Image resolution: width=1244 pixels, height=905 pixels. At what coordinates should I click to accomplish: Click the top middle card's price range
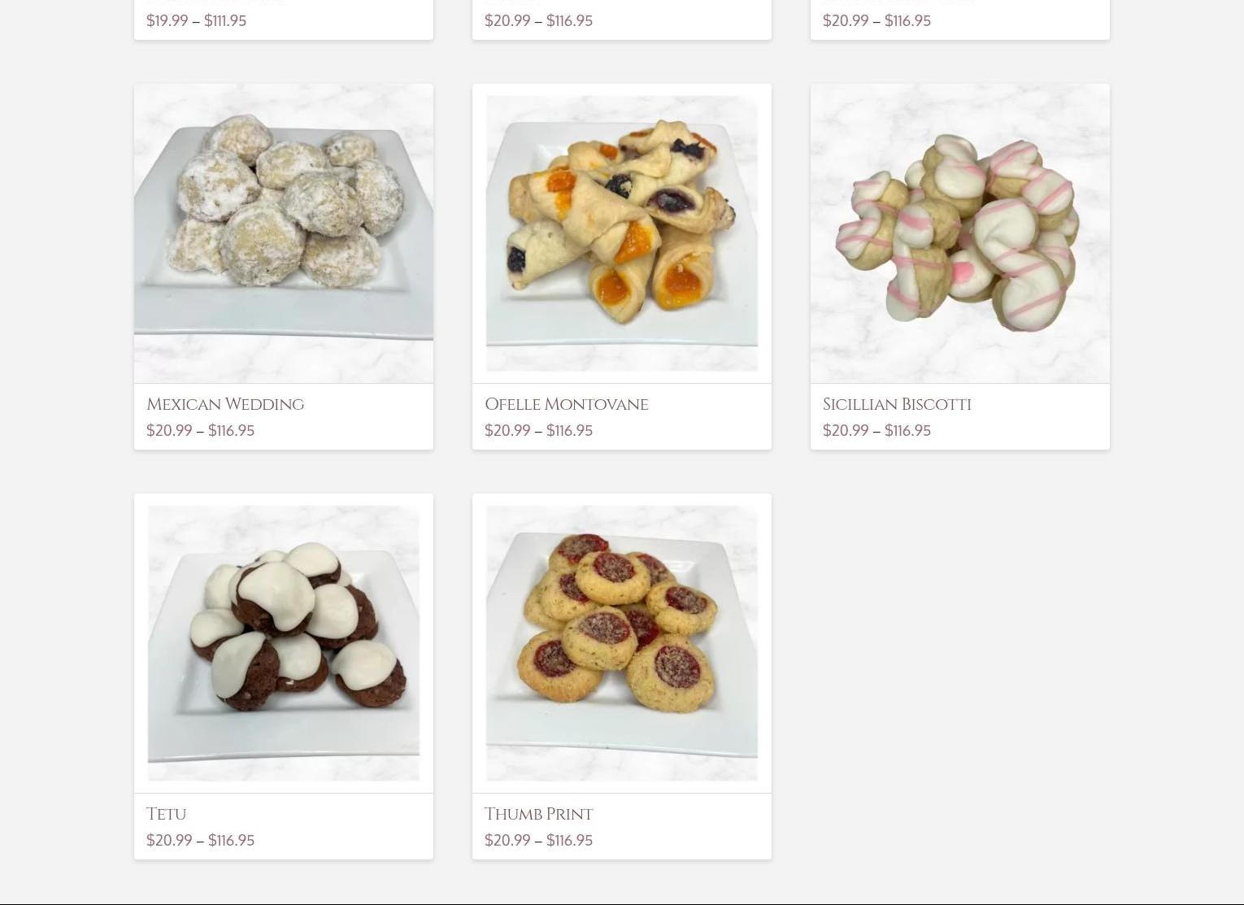point(539,20)
